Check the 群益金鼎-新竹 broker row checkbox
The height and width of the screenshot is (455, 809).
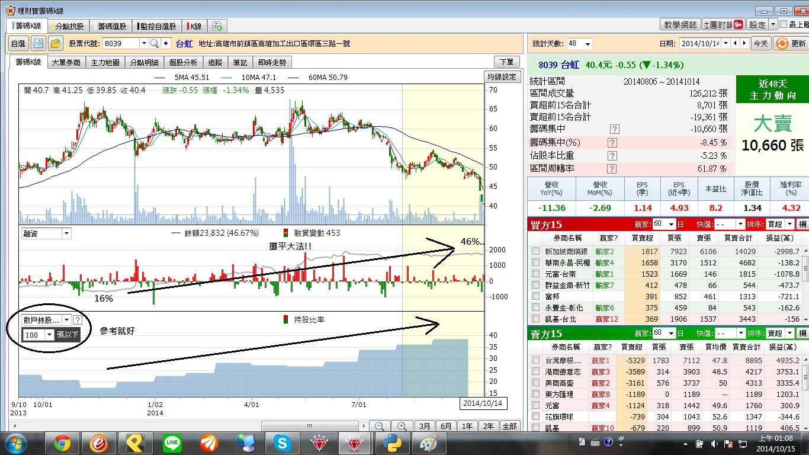[x=535, y=286]
